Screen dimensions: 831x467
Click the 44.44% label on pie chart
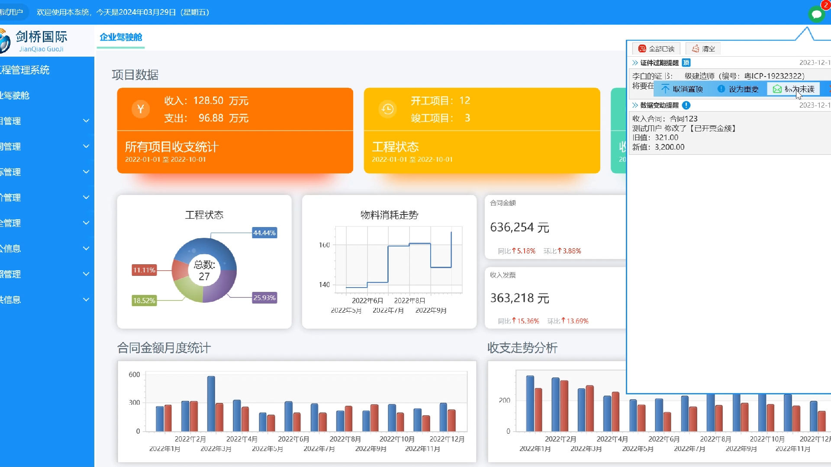264,233
